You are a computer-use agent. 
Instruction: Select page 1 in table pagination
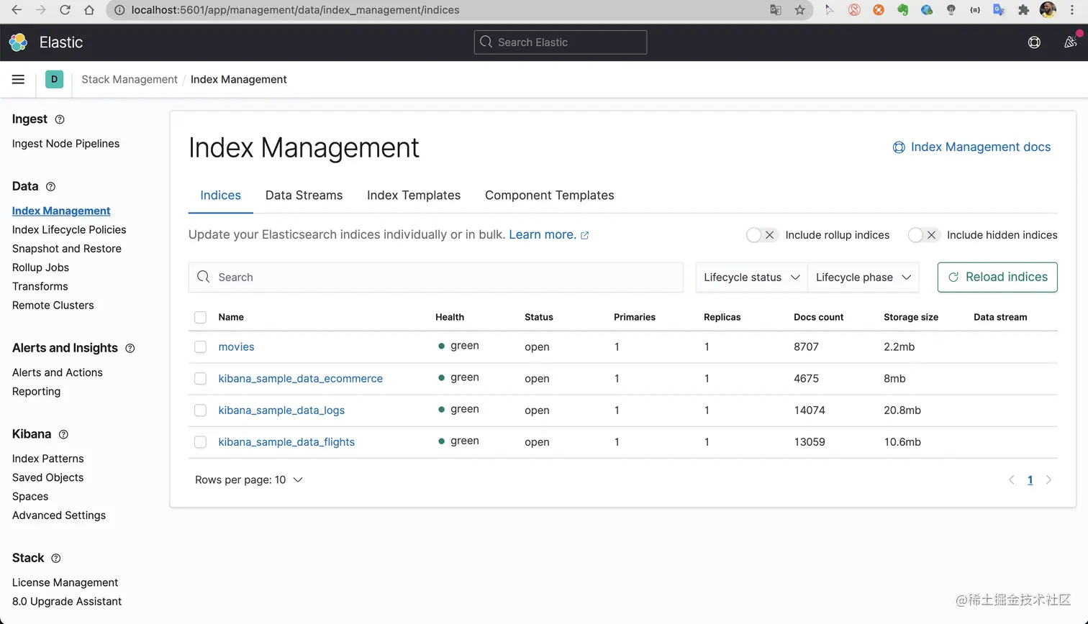(1030, 480)
